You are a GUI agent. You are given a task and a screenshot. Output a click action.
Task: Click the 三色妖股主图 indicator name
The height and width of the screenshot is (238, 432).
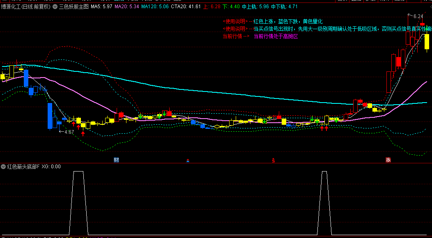[74, 7]
